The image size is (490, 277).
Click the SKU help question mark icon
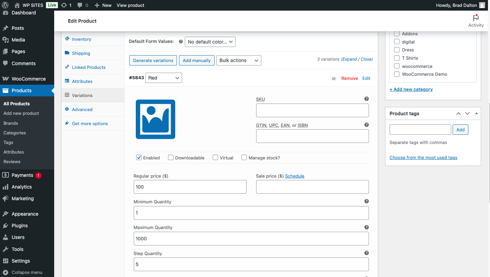point(366,99)
